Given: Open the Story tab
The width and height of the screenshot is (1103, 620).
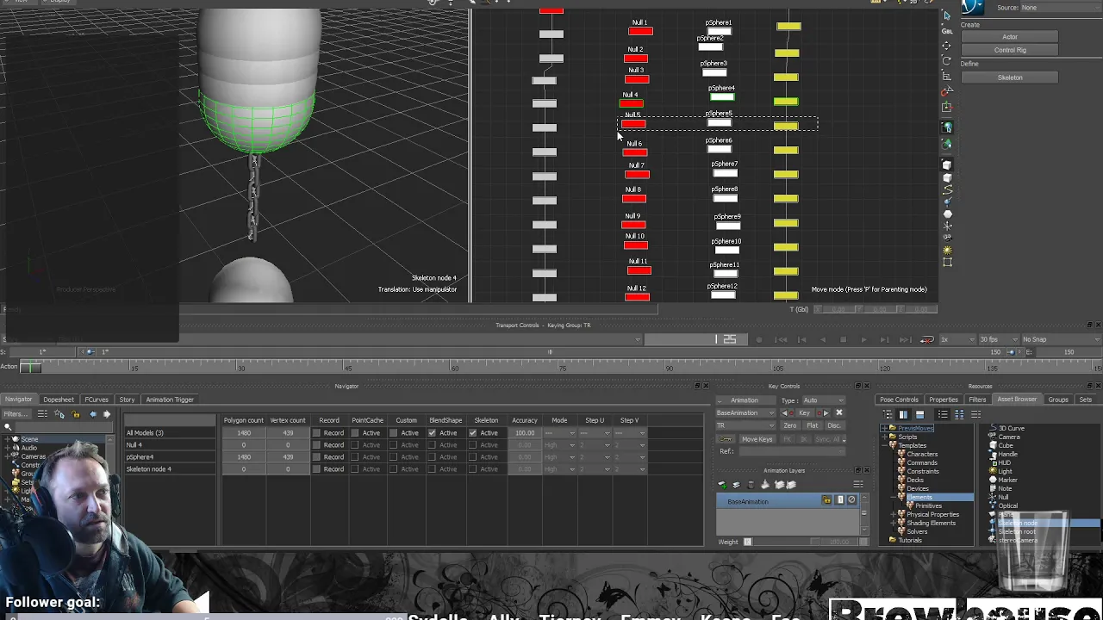Looking at the screenshot, I should pos(127,400).
